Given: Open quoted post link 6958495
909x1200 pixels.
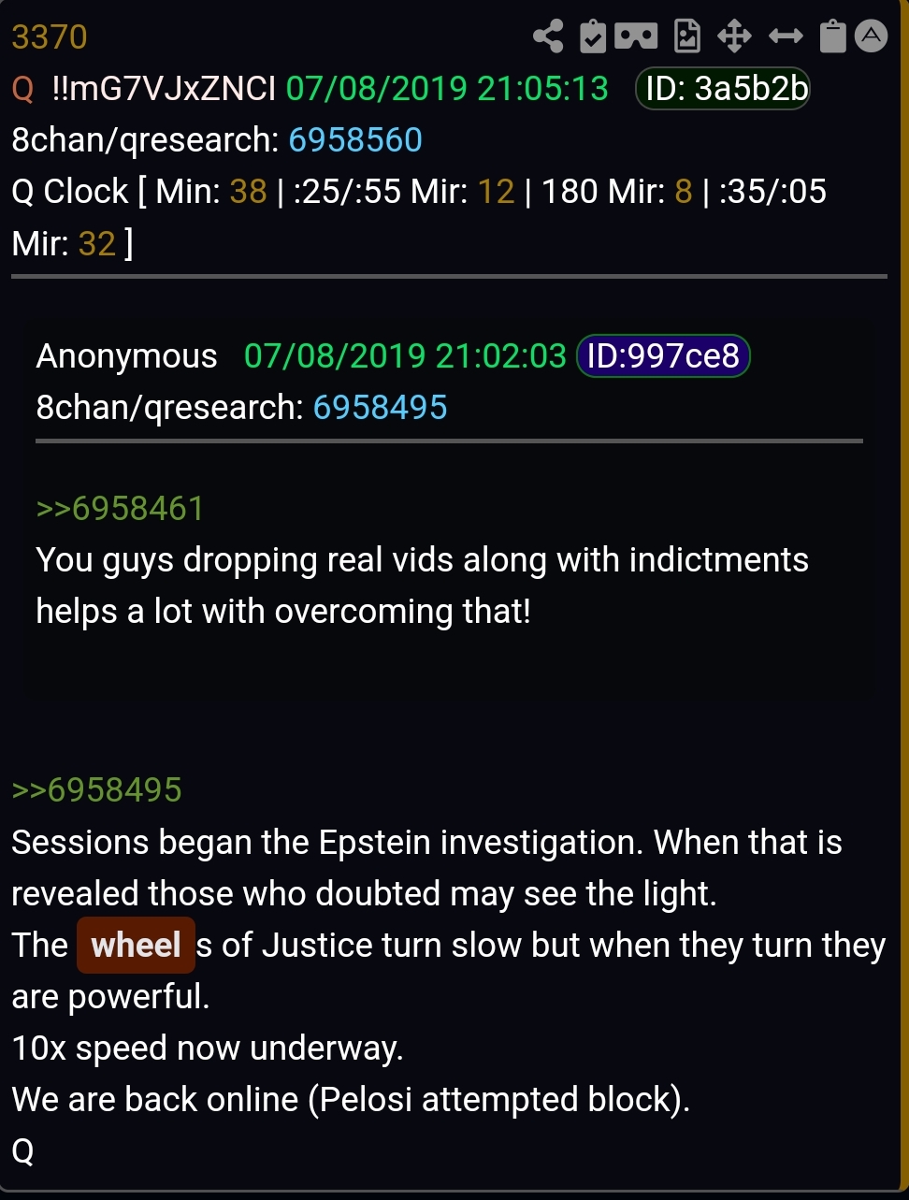Looking at the screenshot, I should (380, 407).
